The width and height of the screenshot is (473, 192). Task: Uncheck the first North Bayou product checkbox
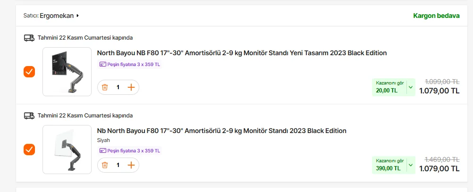pos(29,72)
